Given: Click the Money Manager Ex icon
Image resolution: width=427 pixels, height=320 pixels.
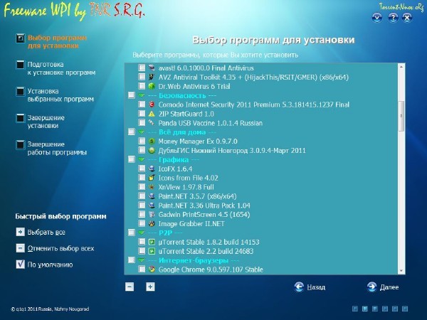Looking at the screenshot, I should tap(152, 142).
